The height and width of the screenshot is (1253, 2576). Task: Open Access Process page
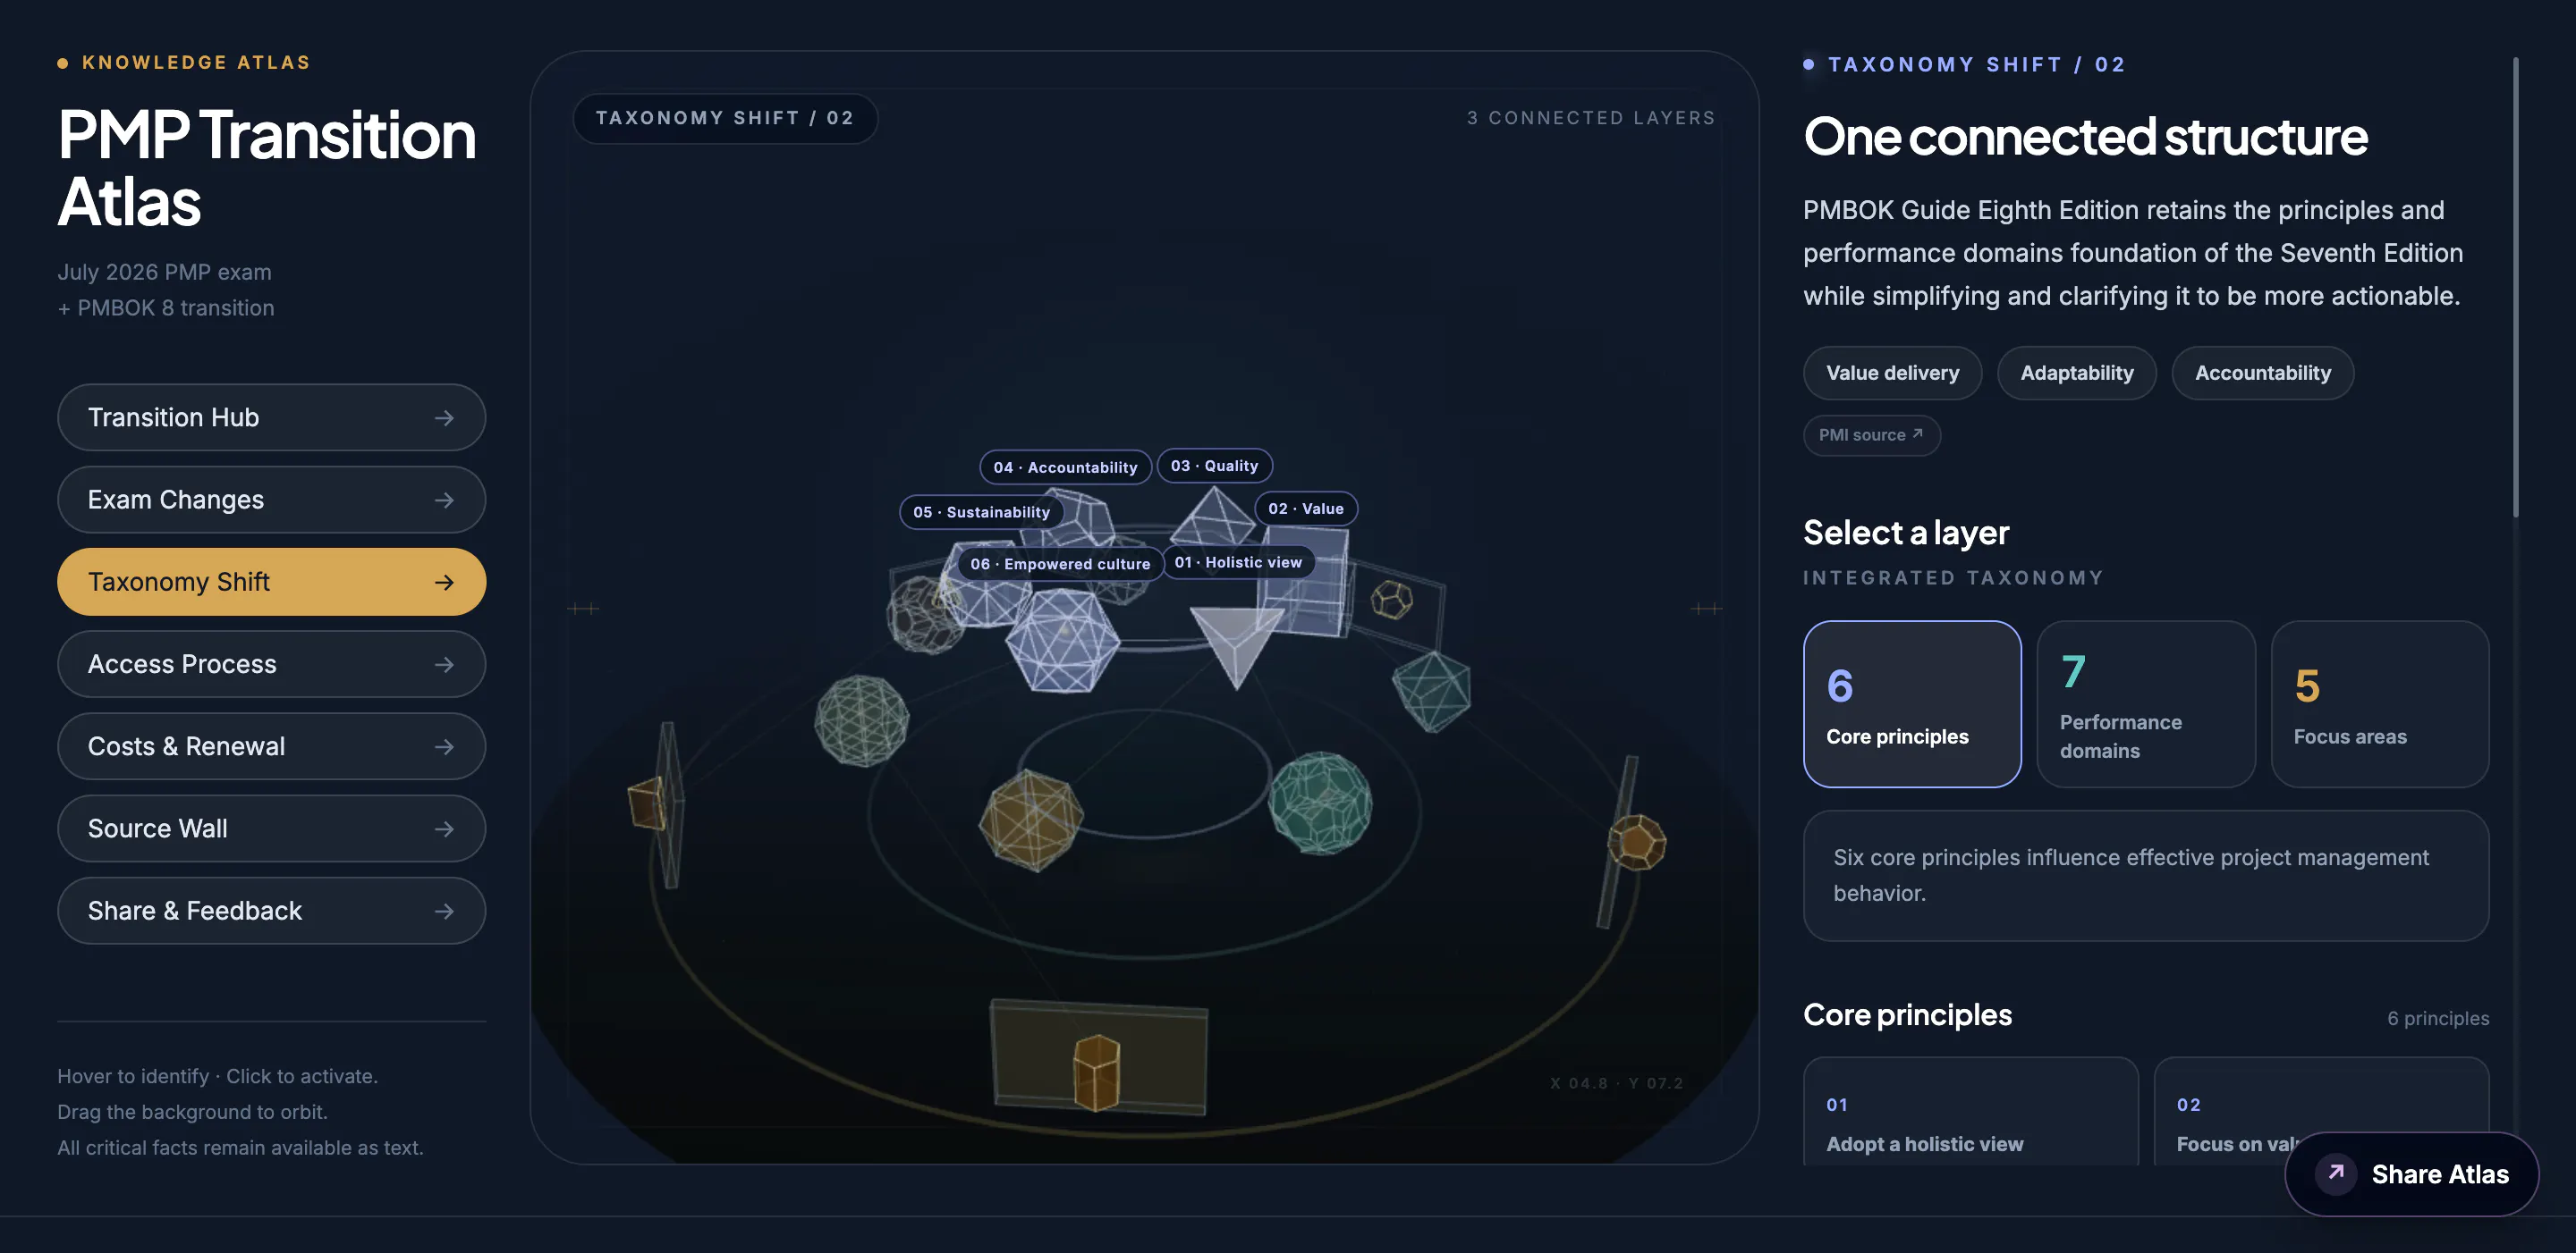[x=271, y=663]
